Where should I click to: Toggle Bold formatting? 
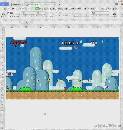point(22,17)
